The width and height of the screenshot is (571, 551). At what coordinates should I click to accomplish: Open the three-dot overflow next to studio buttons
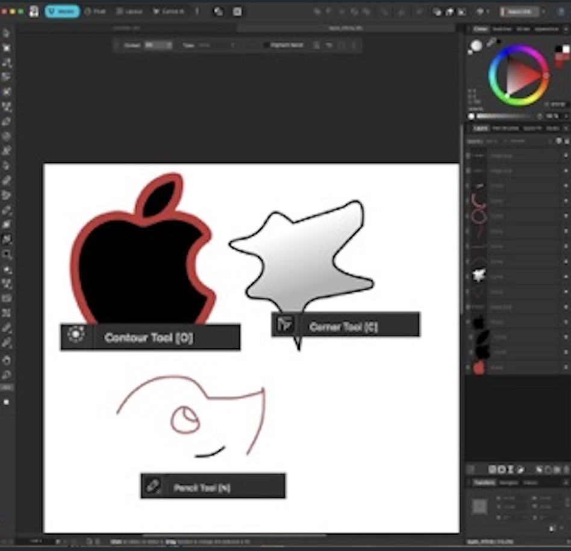point(197,11)
